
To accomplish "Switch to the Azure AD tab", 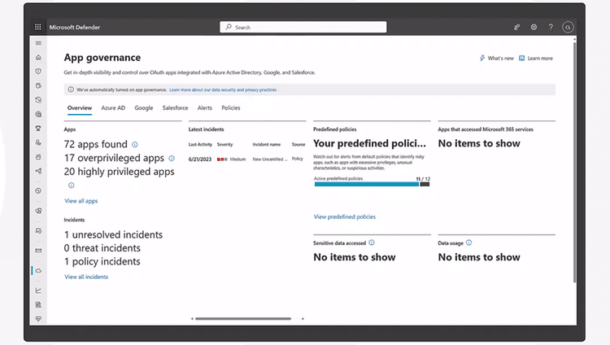I will (113, 108).
